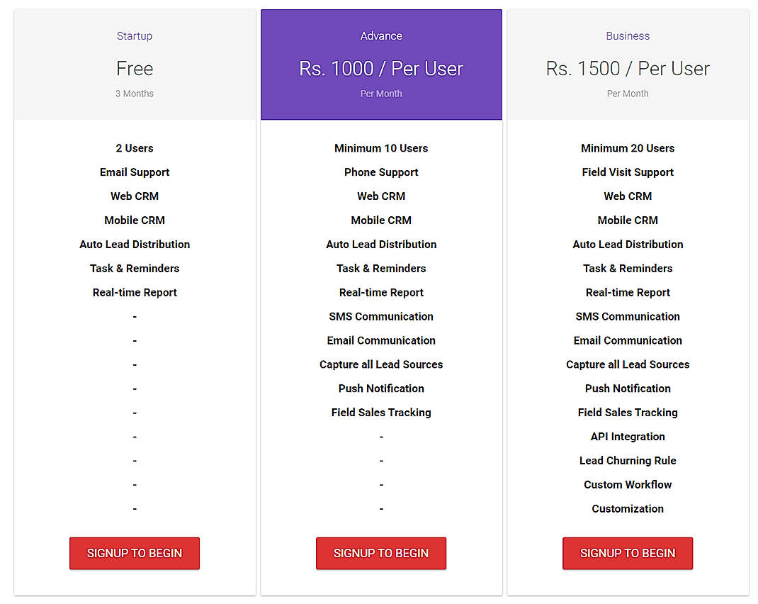This screenshot has height=604, width=758.
Task: Click SIGNUP TO BEGIN under the Advance plan
Action: pyautogui.click(x=381, y=553)
